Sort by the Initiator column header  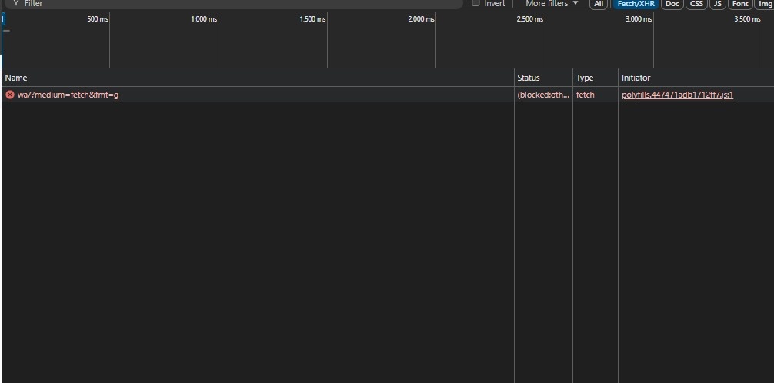636,78
